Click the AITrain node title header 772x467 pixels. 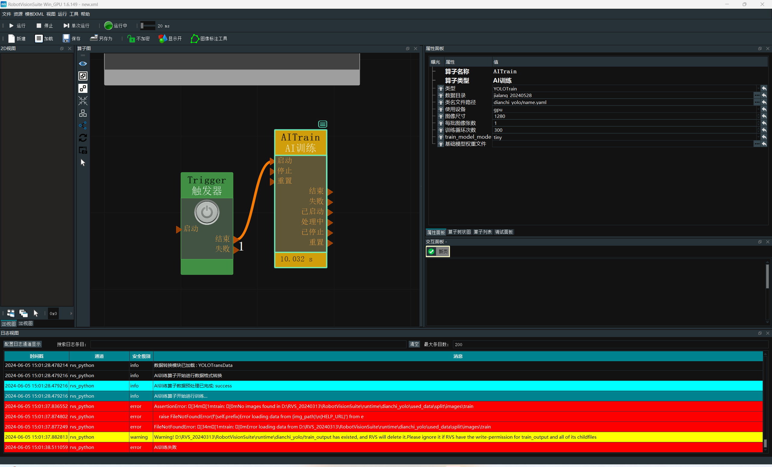click(300, 143)
